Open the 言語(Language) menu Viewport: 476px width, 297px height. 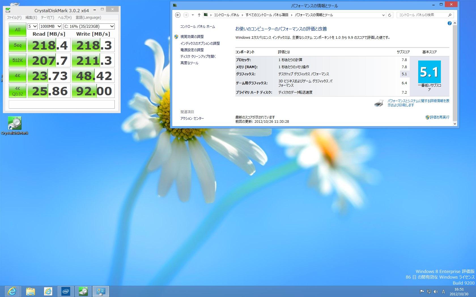pyautogui.click(x=88, y=18)
